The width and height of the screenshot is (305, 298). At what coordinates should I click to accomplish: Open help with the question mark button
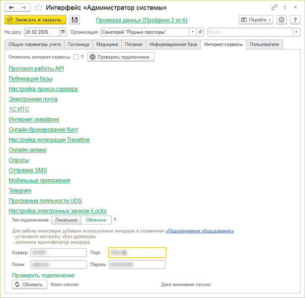click(295, 20)
